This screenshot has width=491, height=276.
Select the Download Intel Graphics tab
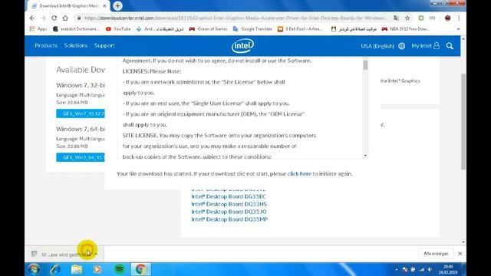tap(68, 6)
